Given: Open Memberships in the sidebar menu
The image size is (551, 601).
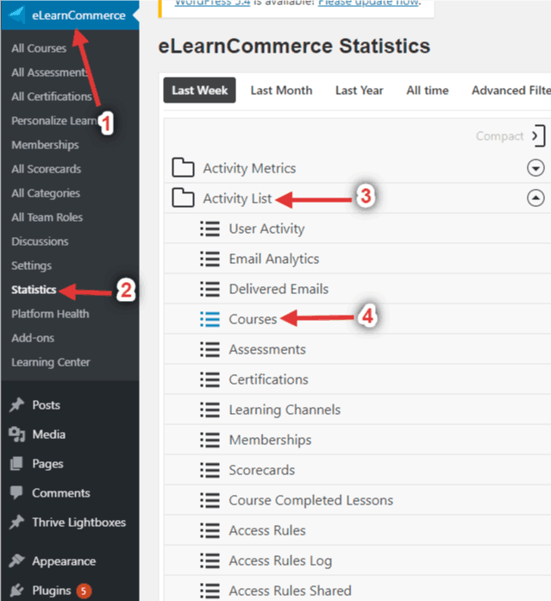Looking at the screenshot, I should (45, 145).
